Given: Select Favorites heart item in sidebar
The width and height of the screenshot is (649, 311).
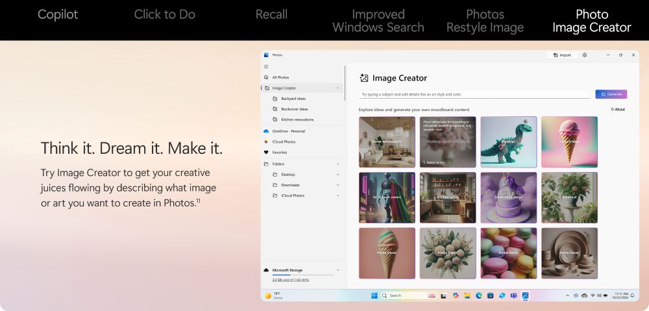Looking at the screenshot, I should click(279, 153).
